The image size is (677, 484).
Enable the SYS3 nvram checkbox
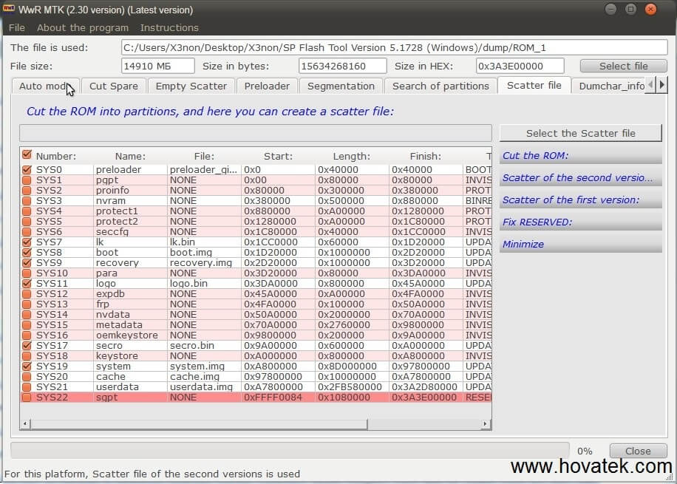(27, 201)
